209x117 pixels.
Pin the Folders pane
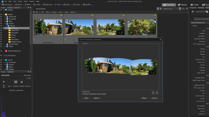click(28, 8)
